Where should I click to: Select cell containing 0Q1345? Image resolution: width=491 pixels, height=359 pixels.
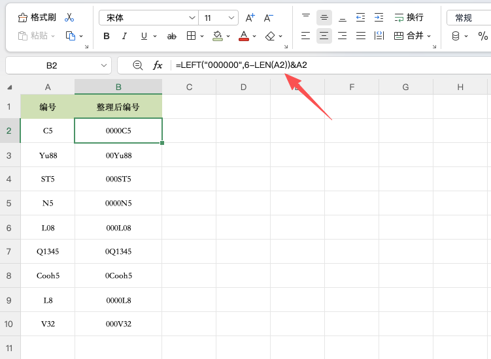coord(118,251)
